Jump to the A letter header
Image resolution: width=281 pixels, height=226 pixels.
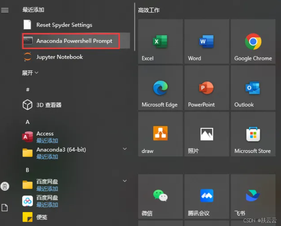[27, 122]
